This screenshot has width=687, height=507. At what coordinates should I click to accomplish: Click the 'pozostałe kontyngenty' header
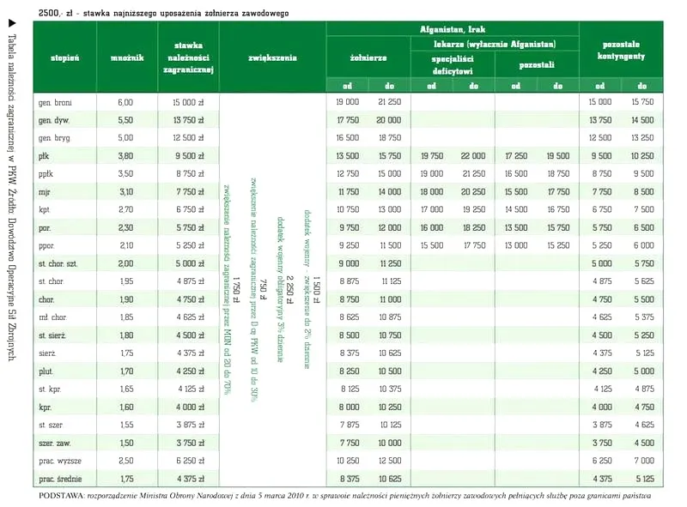[x=623, y=51]
